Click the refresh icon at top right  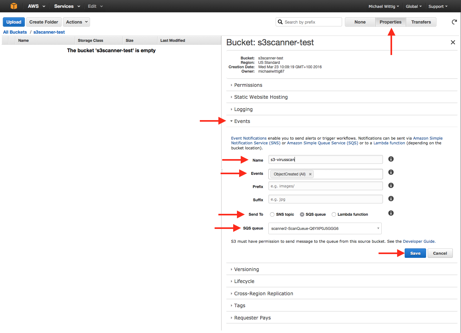(454, 22)
